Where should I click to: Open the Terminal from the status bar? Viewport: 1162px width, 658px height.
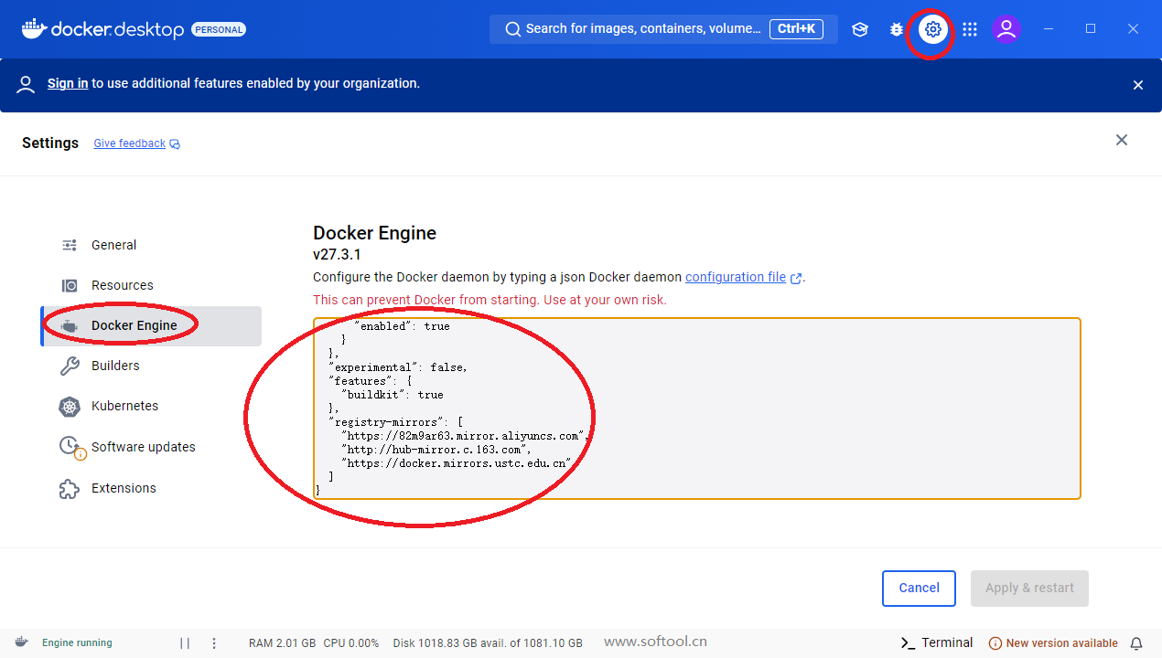937,642
